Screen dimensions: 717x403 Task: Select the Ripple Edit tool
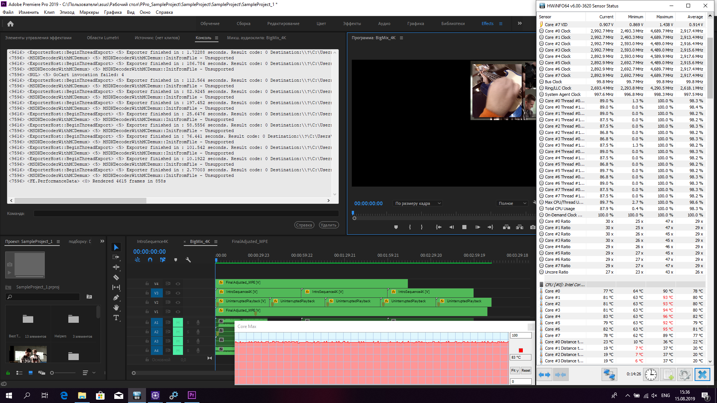click(x=116, y=267)
